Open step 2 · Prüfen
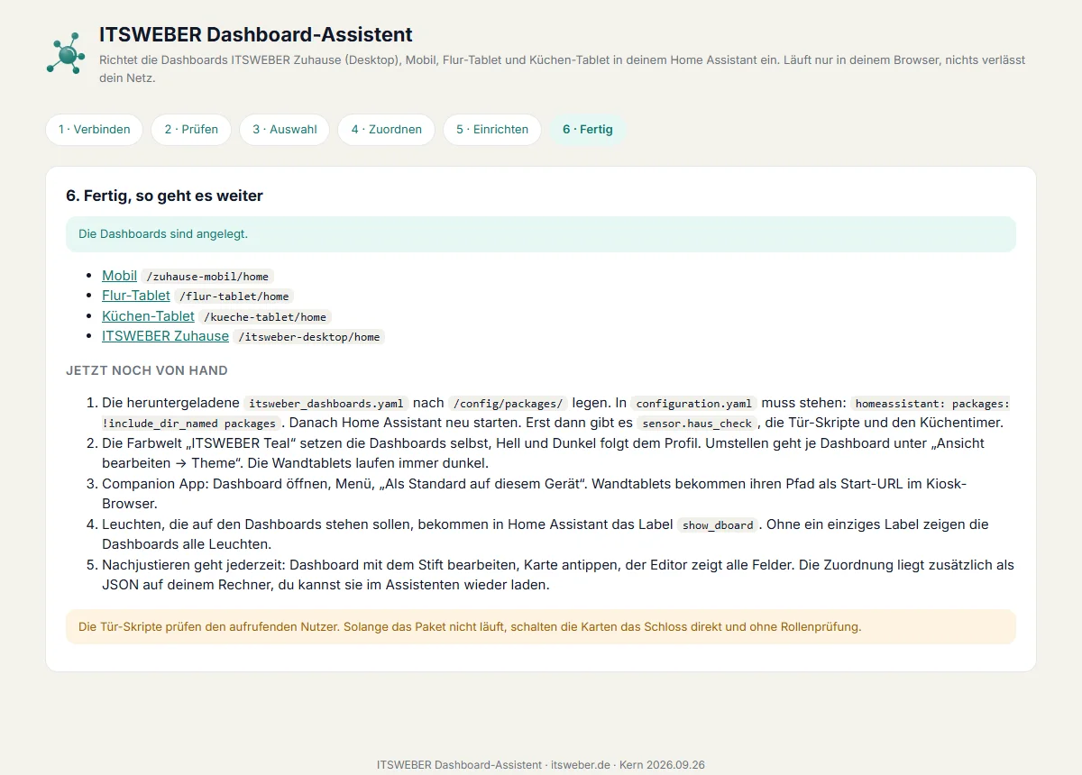1082x775 pixels. (191, 130)
